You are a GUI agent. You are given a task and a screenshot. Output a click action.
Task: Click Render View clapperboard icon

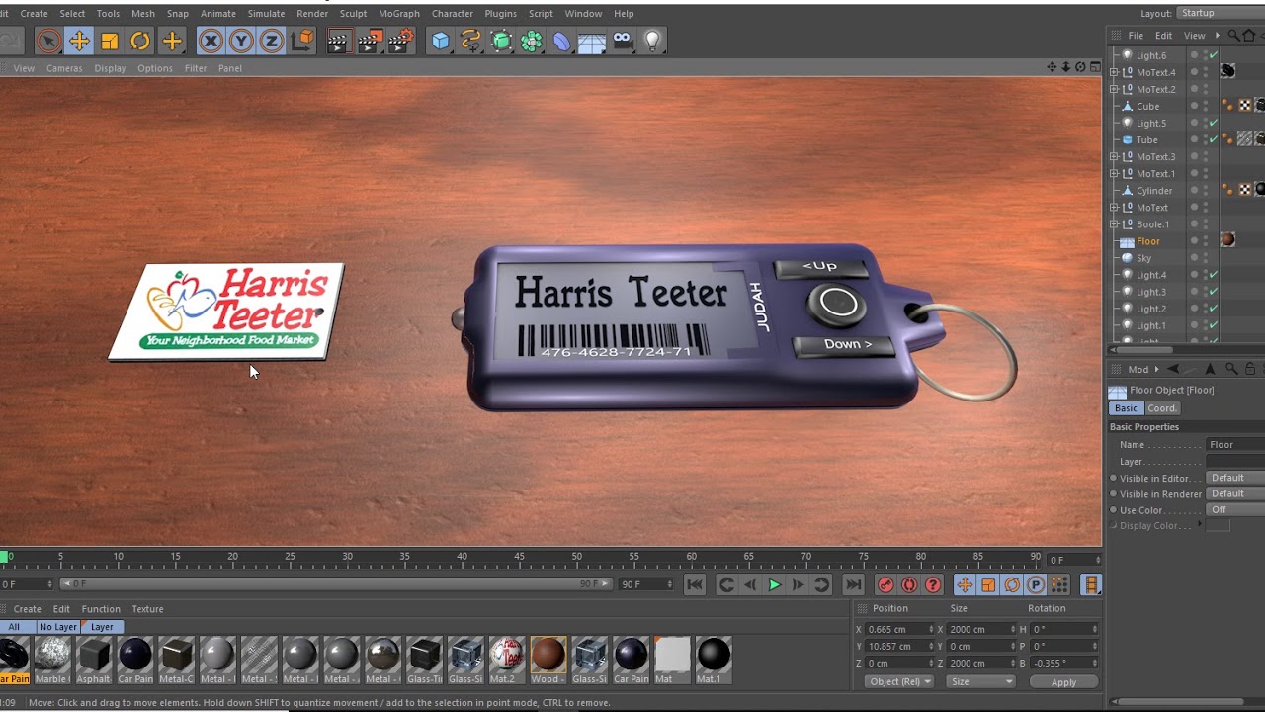(x=338, y=41)
